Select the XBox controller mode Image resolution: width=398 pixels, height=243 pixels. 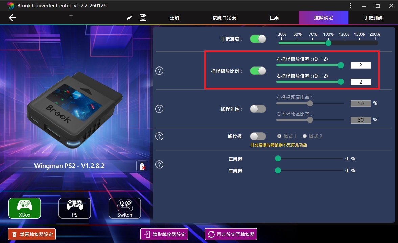[x=25, y=208]
